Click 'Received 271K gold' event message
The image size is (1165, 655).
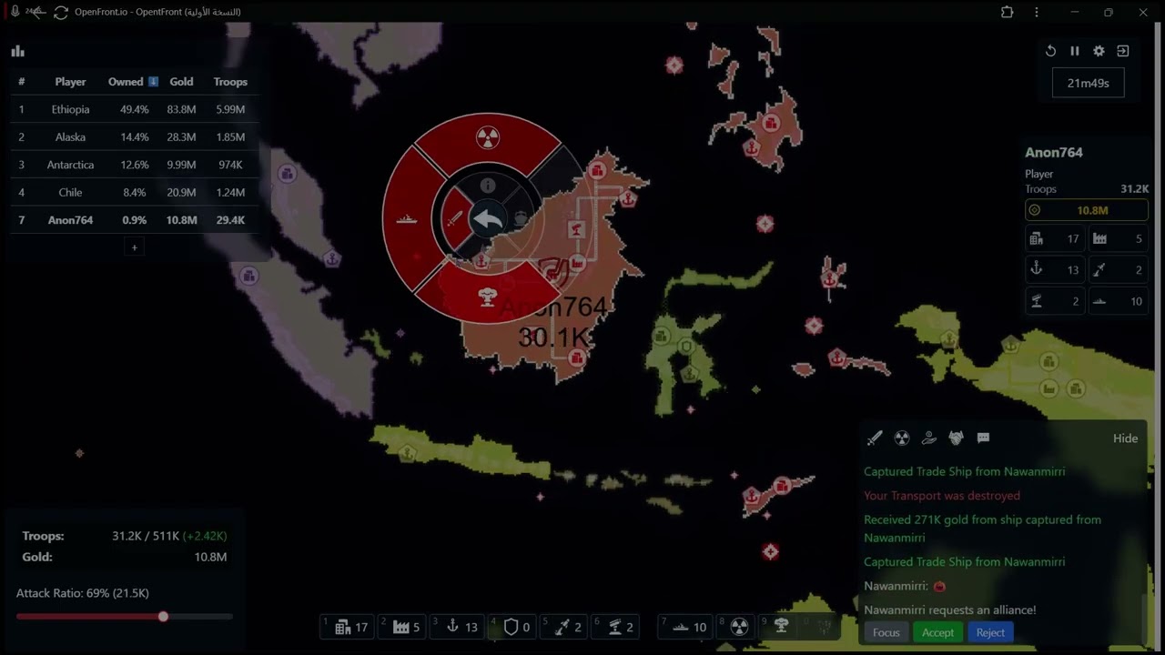(x=982, y=529)
